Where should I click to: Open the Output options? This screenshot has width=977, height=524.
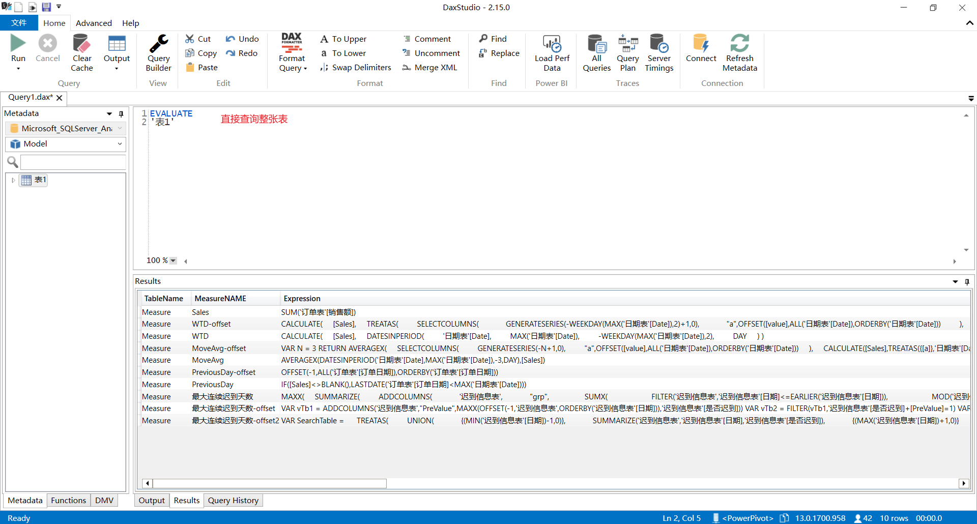click(x=117, y=48)
